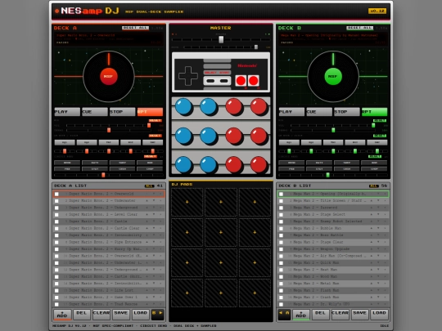Move the Stage Select track down in the Deck B list
Image resolution: width=442 pixels, height=331 pixels.
tap(378, 214)
